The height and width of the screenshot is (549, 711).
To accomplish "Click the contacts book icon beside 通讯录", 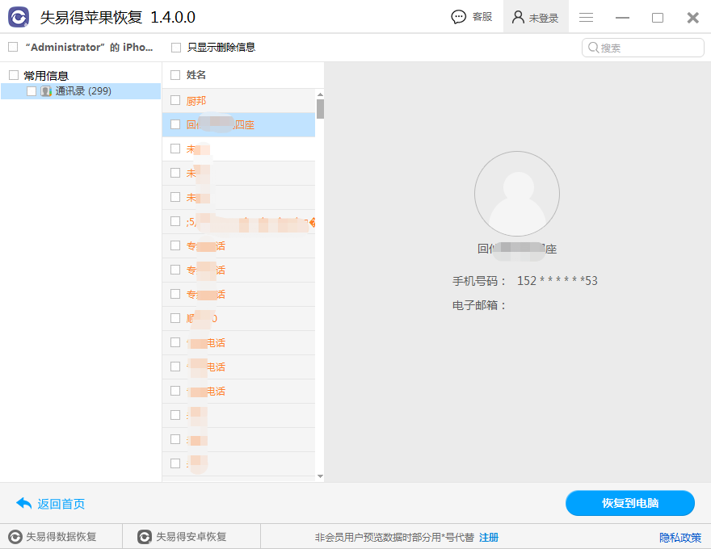I will pyautogui.click(x=46, y=91).
